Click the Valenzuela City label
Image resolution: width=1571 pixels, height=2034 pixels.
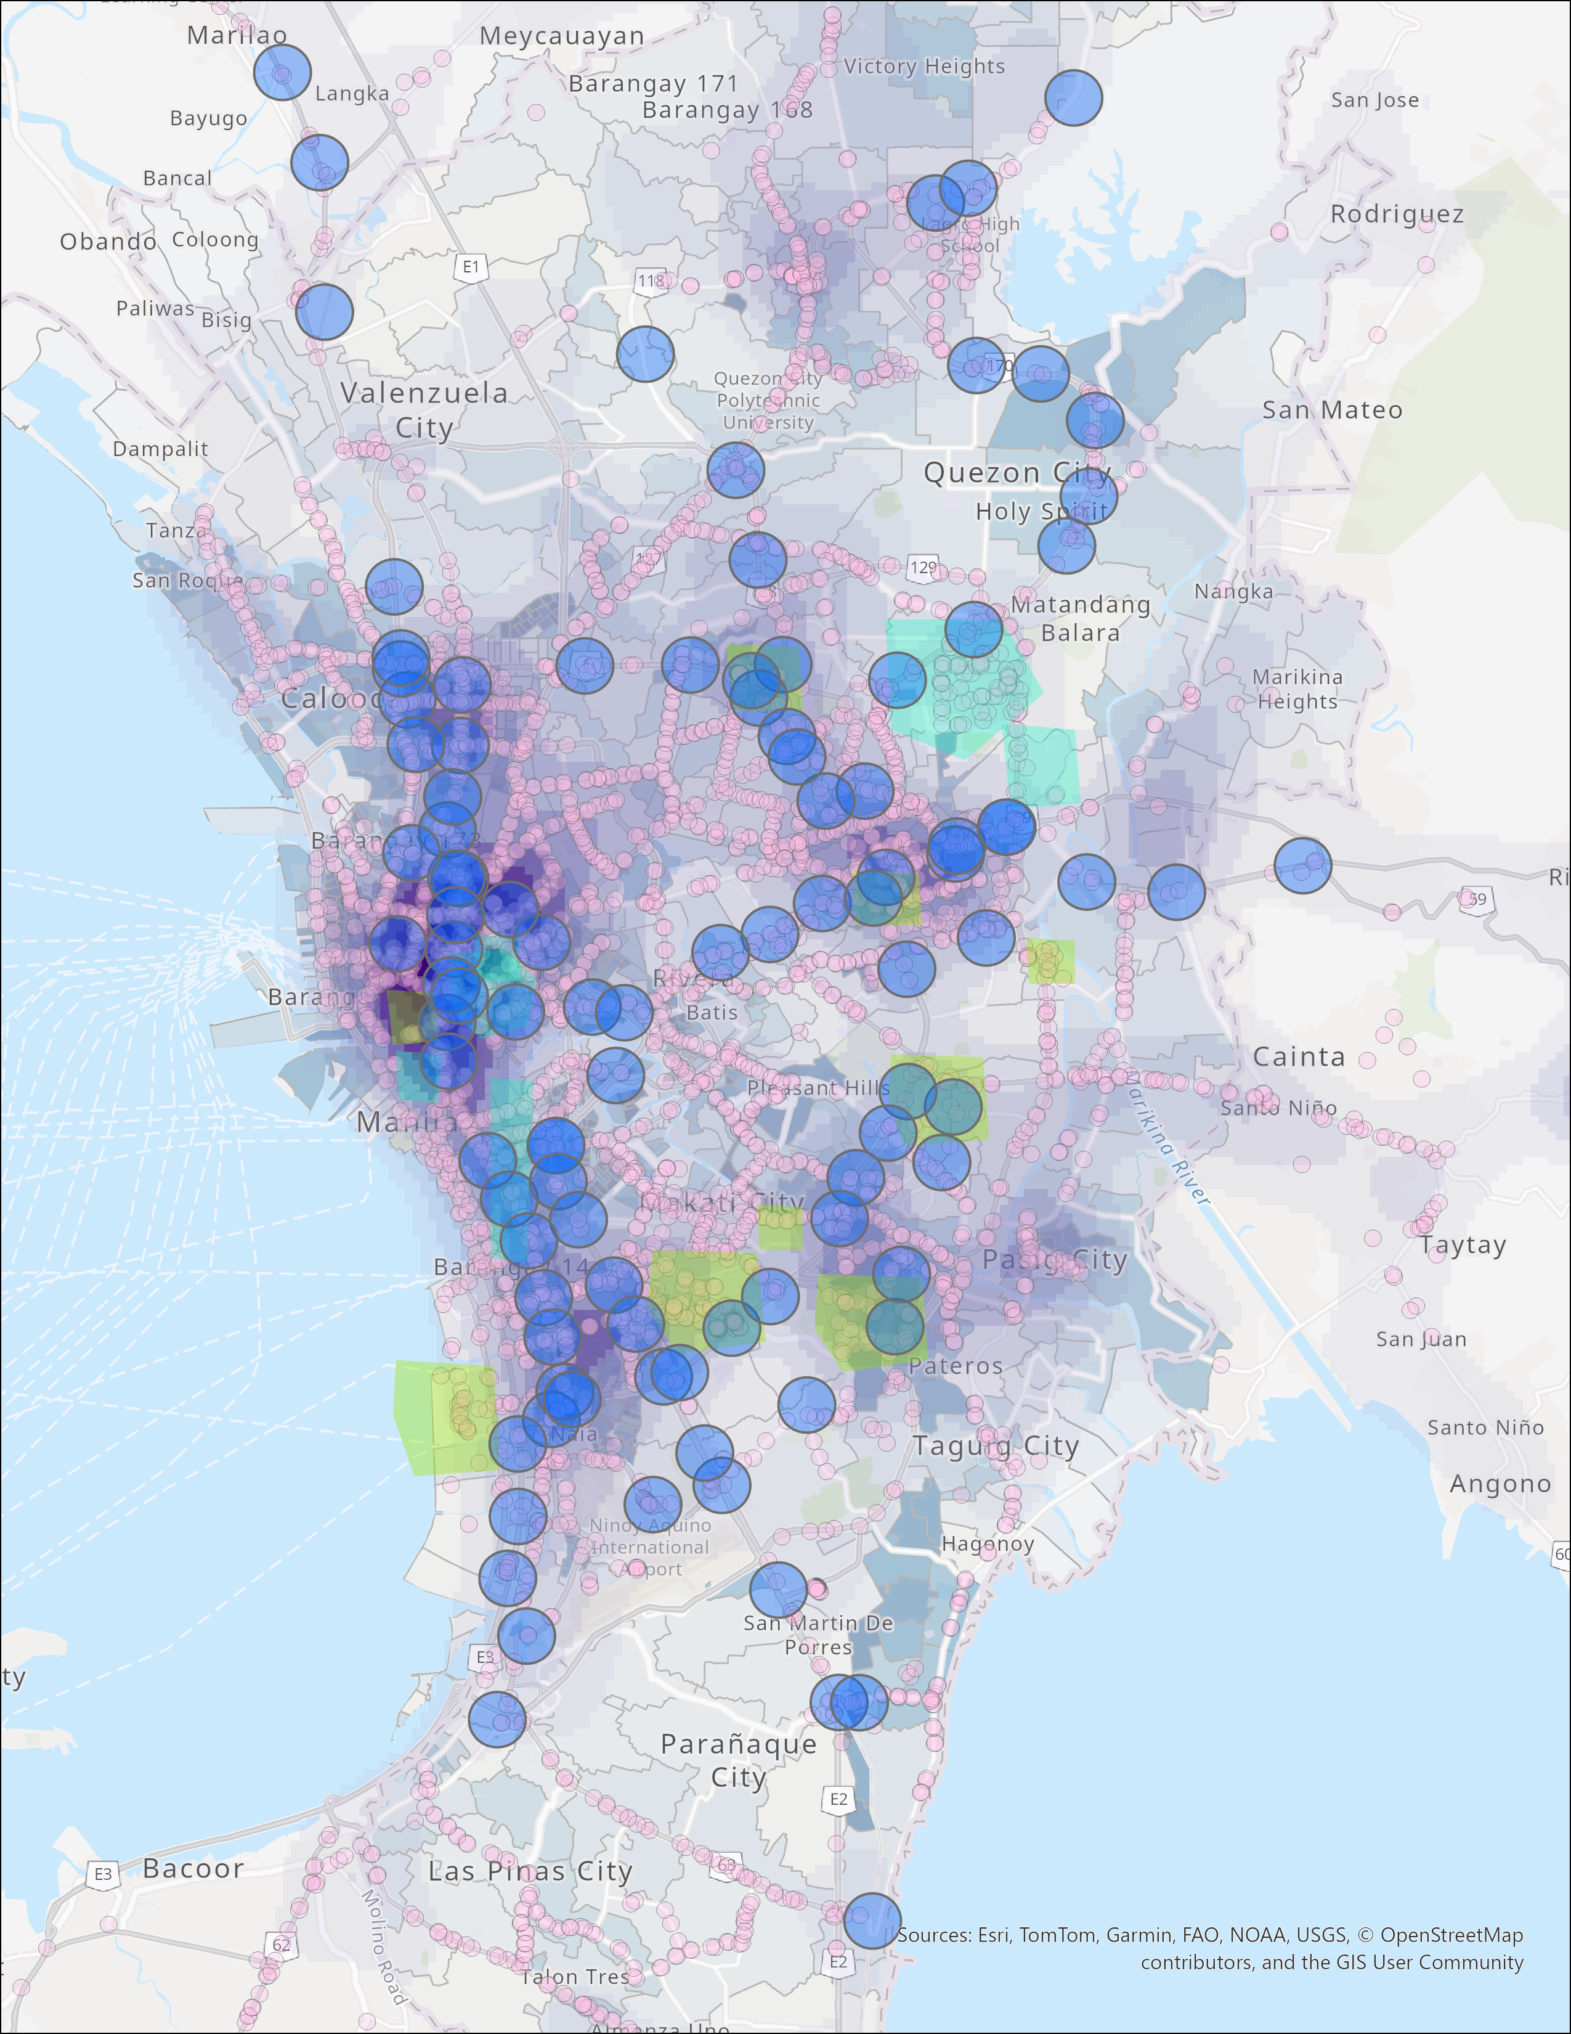point(424,410)
